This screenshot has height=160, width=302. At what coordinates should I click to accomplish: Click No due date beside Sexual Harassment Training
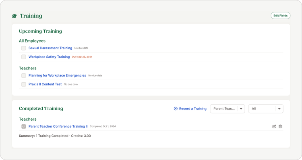click(x=81, y=48)
